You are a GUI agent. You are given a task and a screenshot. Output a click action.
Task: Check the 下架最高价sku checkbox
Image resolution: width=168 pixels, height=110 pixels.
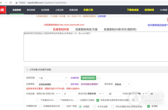pyautogui.click(x=57, y=100)
